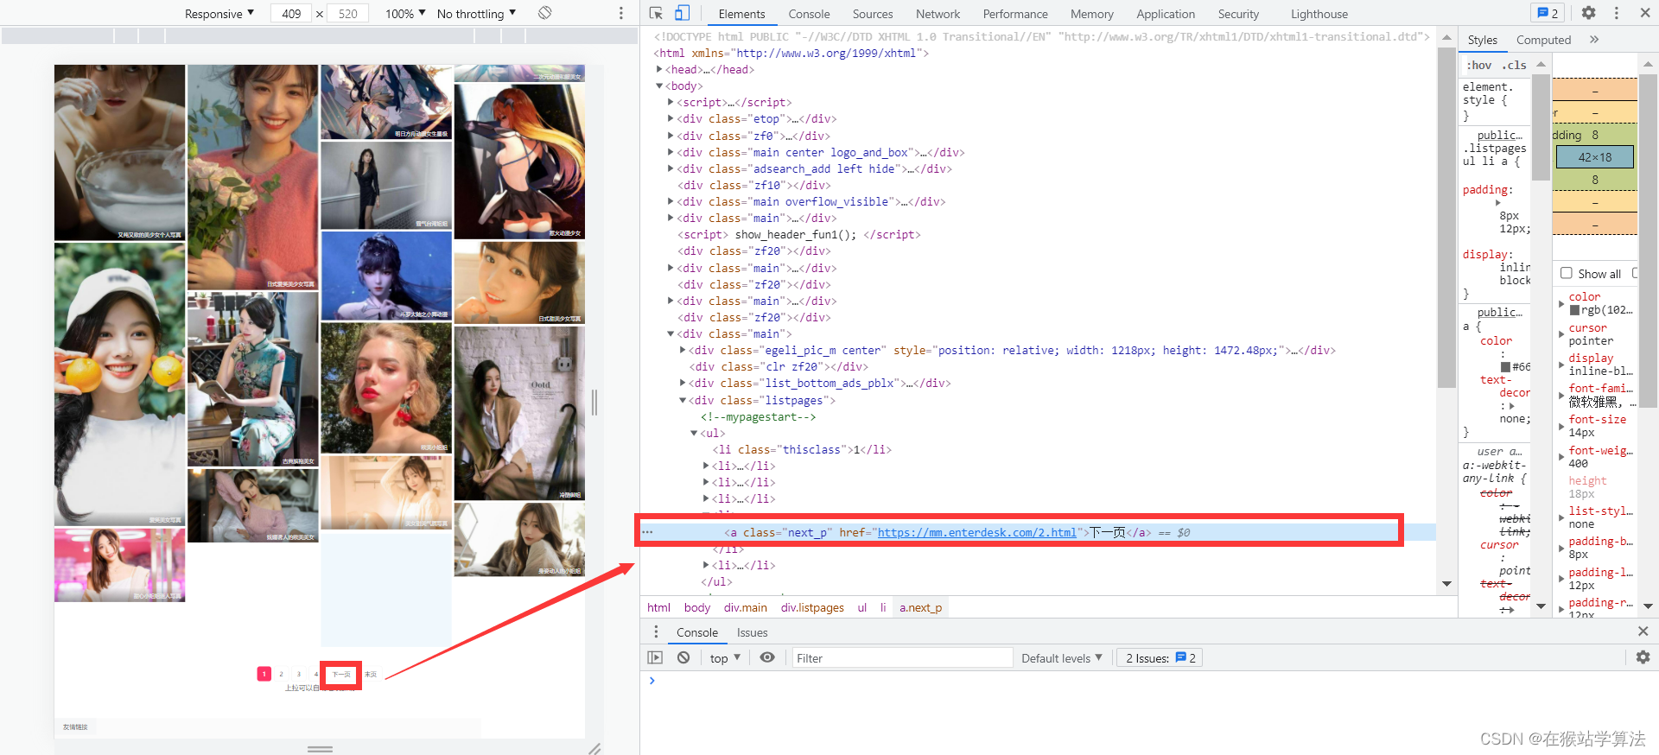Viewport: 1659px width, 755px height.
Task: Switch to the Computed styles tab
Action: (1543, 40)
